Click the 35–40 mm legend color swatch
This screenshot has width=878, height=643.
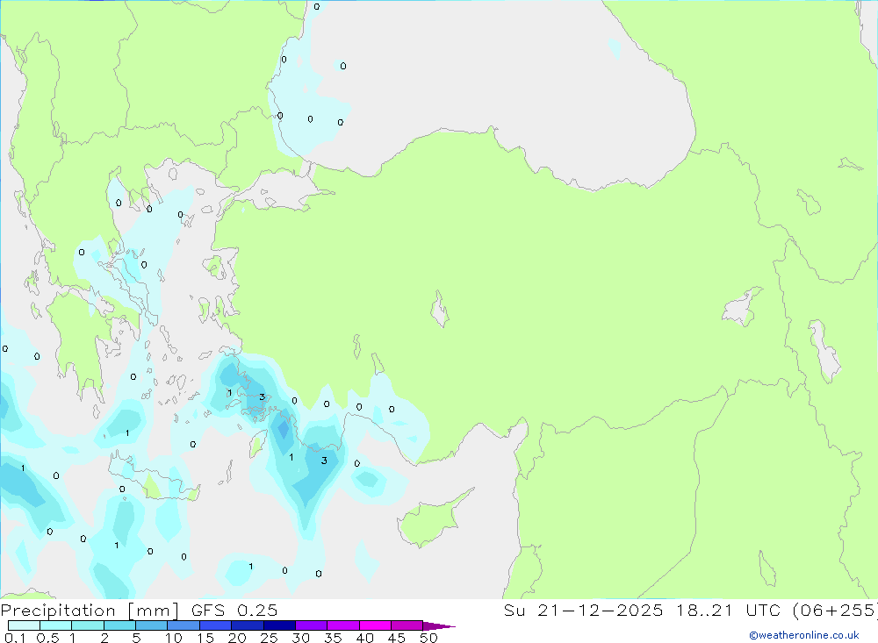pos(343,625)
